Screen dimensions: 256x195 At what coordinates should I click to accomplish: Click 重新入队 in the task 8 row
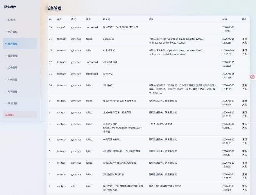244,114
